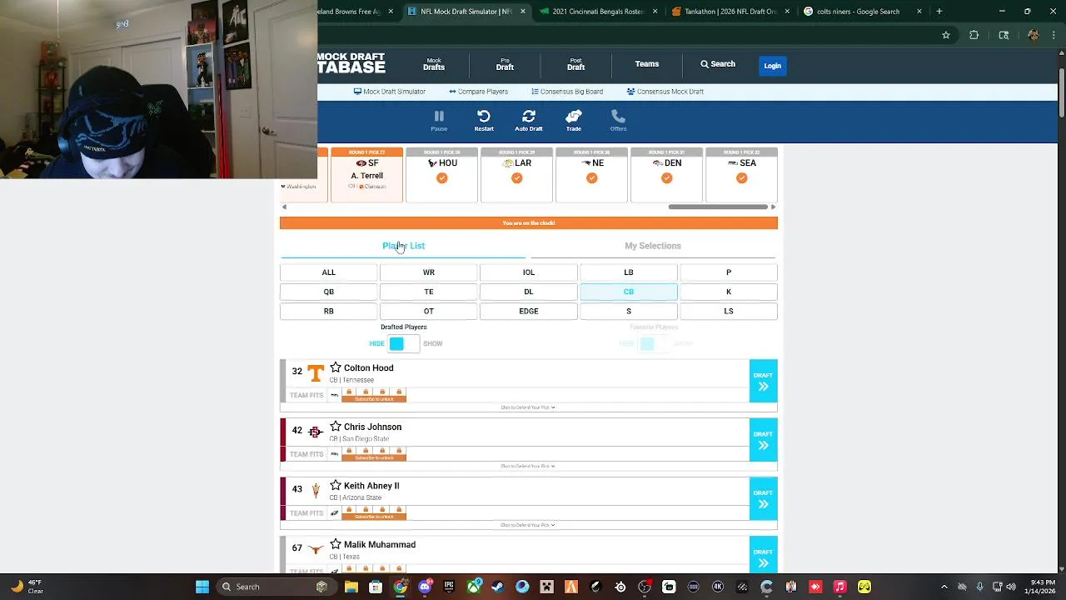1066x600 pixels.
Task: Open the Epic Games launcher in the taskbar
Action: pyautogui.click(x=449, y=587)
